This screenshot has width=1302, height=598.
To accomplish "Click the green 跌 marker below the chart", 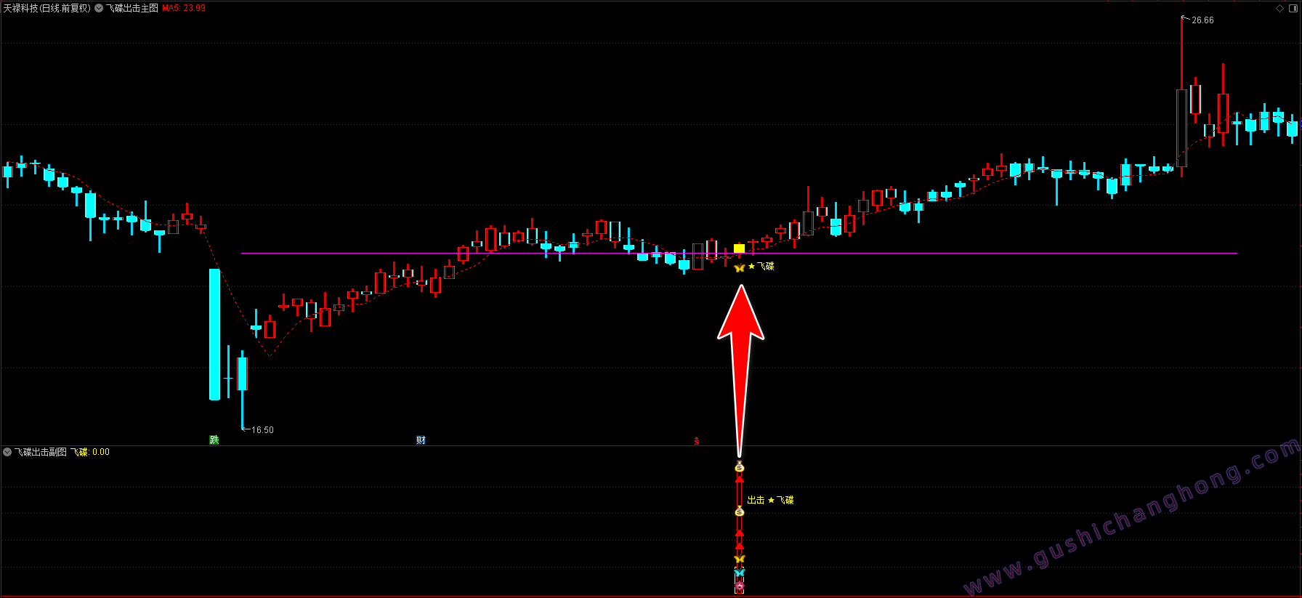I will 214,440.
